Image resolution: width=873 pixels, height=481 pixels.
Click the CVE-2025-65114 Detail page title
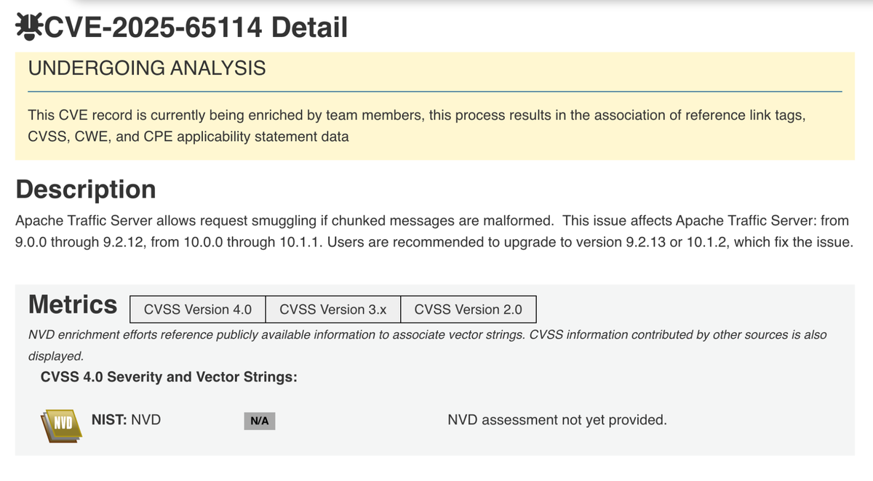click(x=196, y=28)
